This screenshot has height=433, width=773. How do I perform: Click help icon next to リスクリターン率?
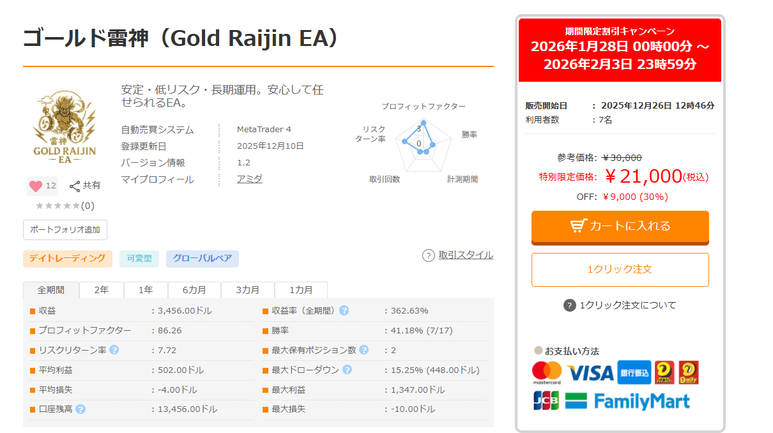coord(114,350)
